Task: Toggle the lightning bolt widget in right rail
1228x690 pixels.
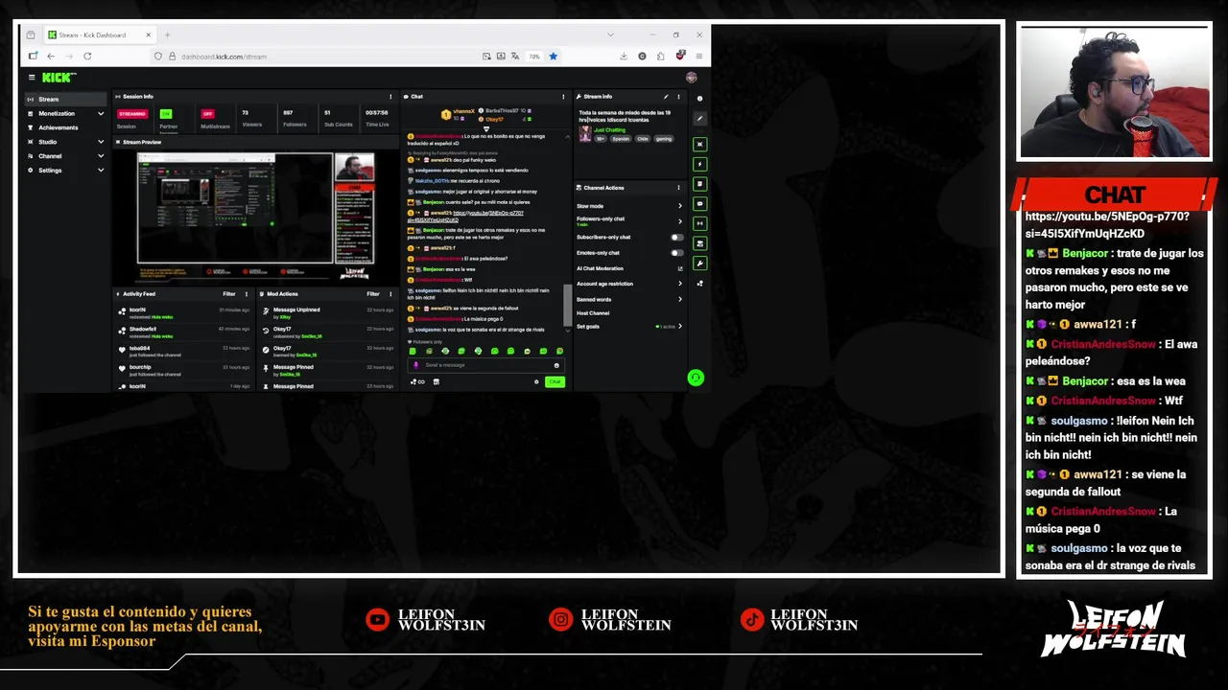Action: click(x=699, y=164)
